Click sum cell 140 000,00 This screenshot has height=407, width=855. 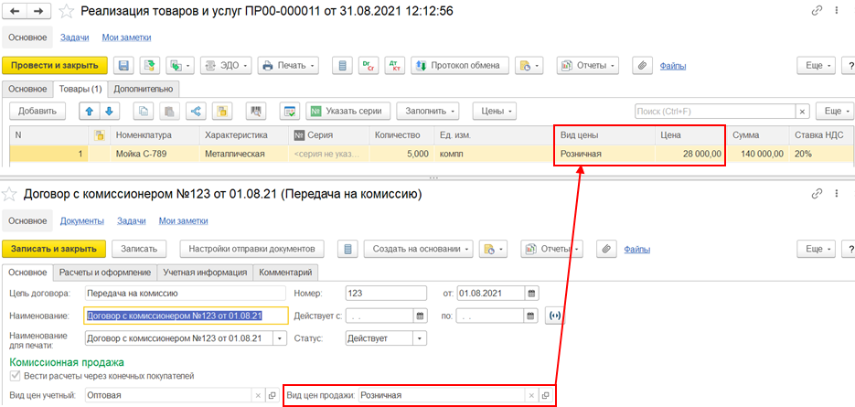758,154
